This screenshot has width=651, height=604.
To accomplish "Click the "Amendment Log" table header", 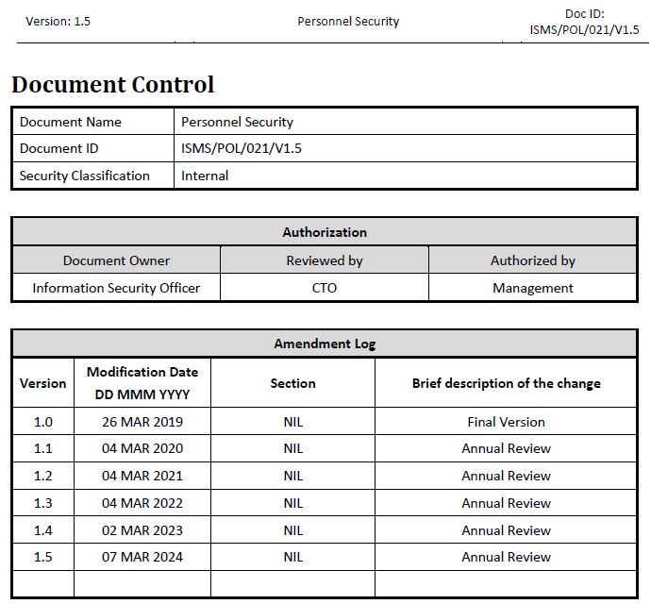I will (325, 344).
